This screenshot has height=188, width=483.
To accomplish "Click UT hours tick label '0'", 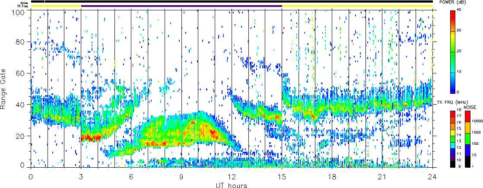I will click(31, 177).
